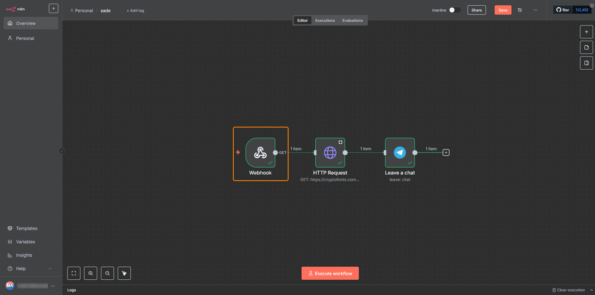Viewport: 595px width, 295px height.
Task: Open workflow history clock icon
Action: tap(520, 10)
